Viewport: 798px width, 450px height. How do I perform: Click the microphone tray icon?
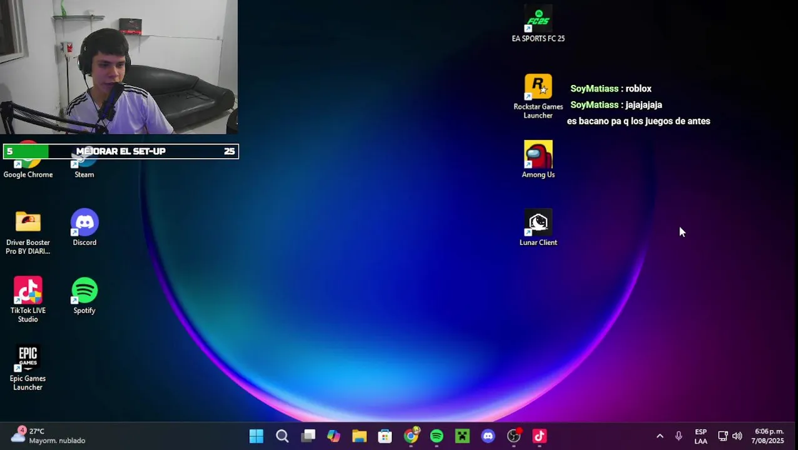(x=678, y=436)
